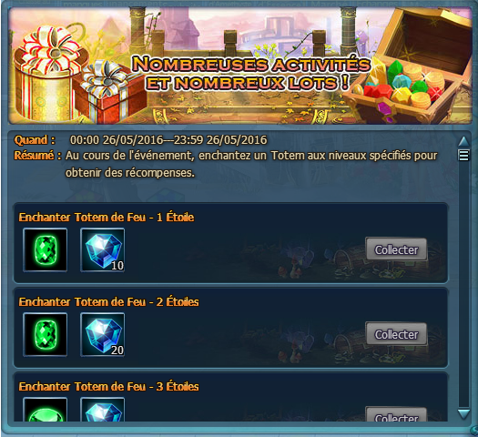Screen dimensions: 478x437
Task: Click the red gift box with silver ribbon
Action: 110,91
